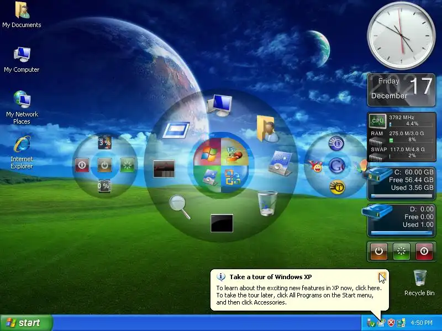The height and width of the screenshot is (331, 442).
Task: Open the Yahoo Messenger smiley icon in right orb
Action: pyautogui.click(x=315, y=167)
